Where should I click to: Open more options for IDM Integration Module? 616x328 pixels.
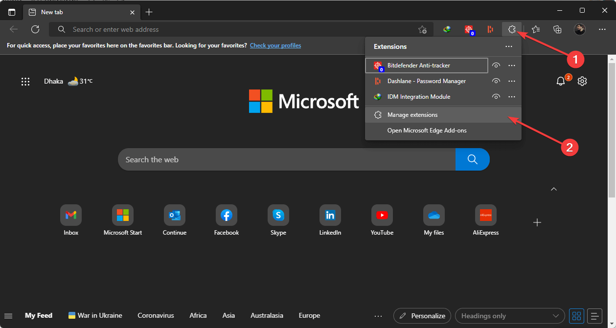pyautogui.click(x=512, y=97)
